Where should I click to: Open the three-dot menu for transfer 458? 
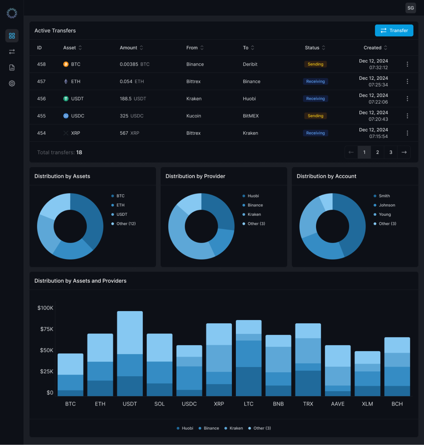(x=407, y=64)
